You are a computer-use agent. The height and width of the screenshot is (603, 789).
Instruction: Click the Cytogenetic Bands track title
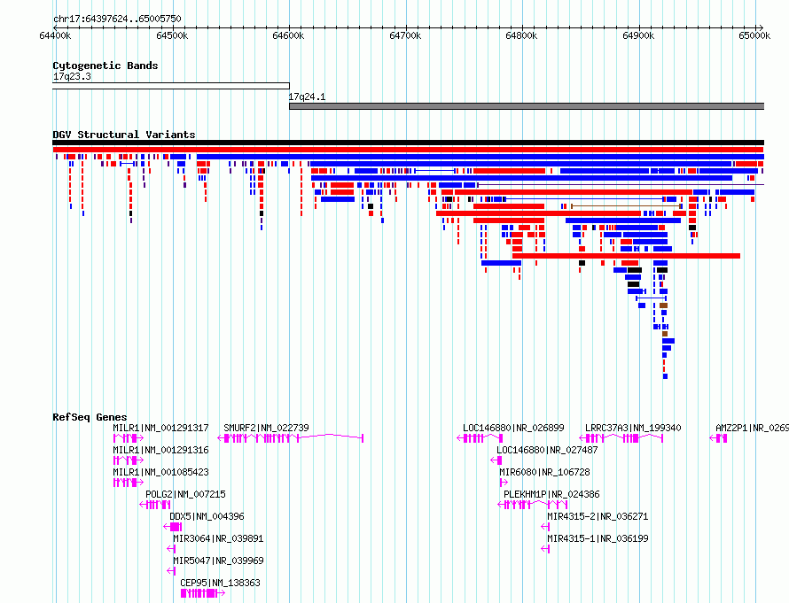click(x=105, y=66)
